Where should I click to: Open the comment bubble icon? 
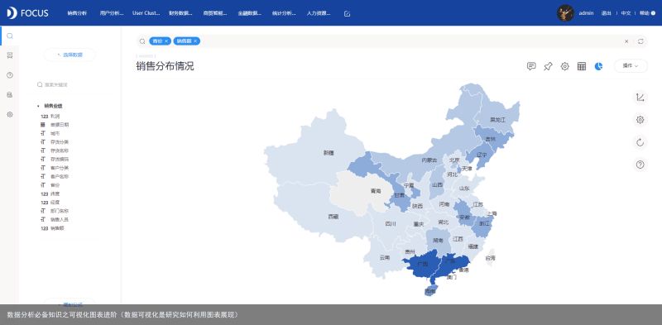tap(531, 66)
